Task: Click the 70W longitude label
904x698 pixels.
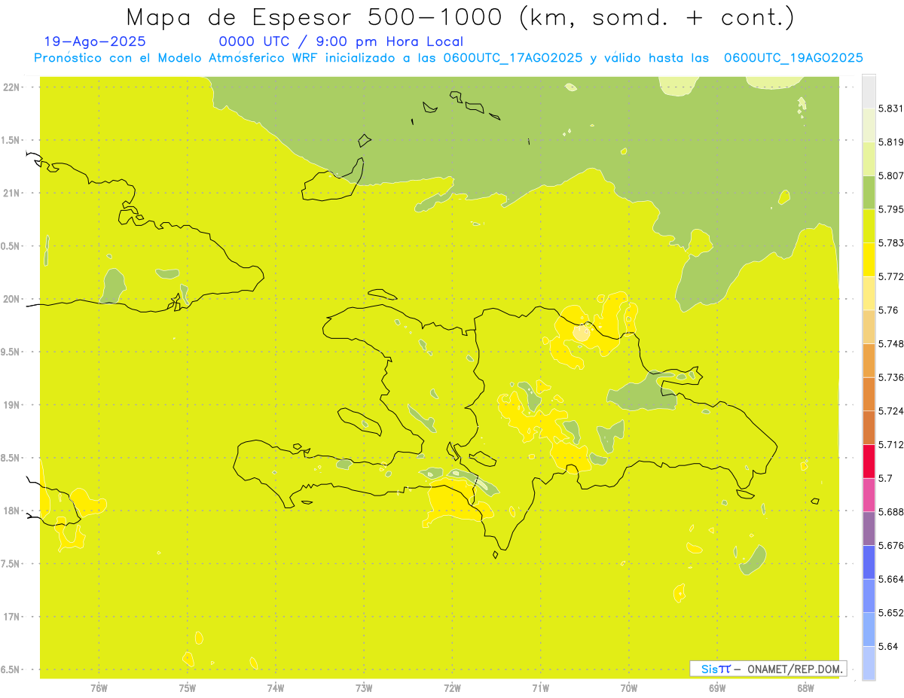Action: (629, 687)
